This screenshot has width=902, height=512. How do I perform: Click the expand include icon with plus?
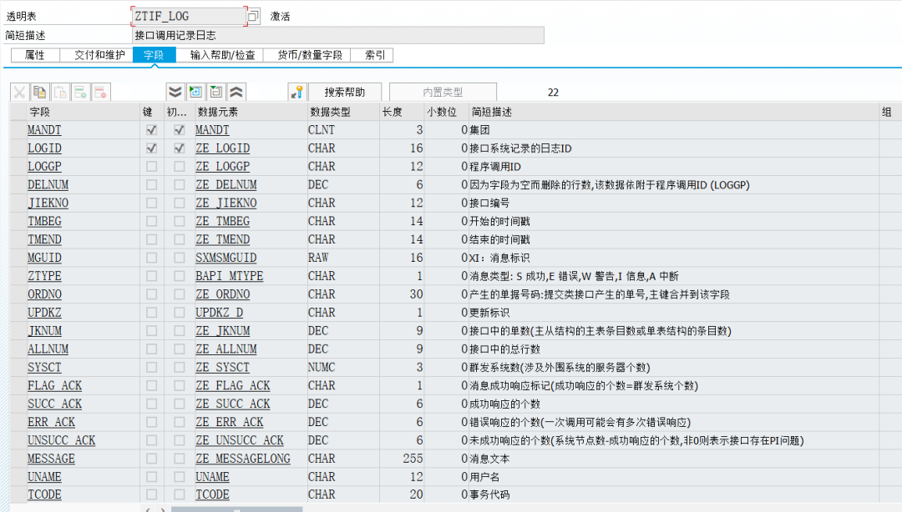[195, 92]
